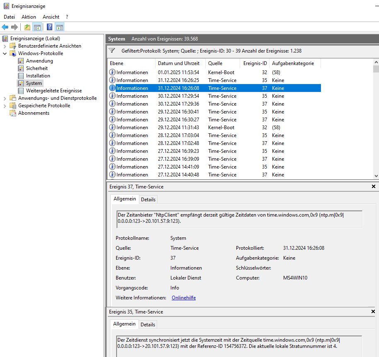The height and width of the screenshot is (357, 379).
Task: Sort by Ereignis-ID column header
Action: point(255,63)
